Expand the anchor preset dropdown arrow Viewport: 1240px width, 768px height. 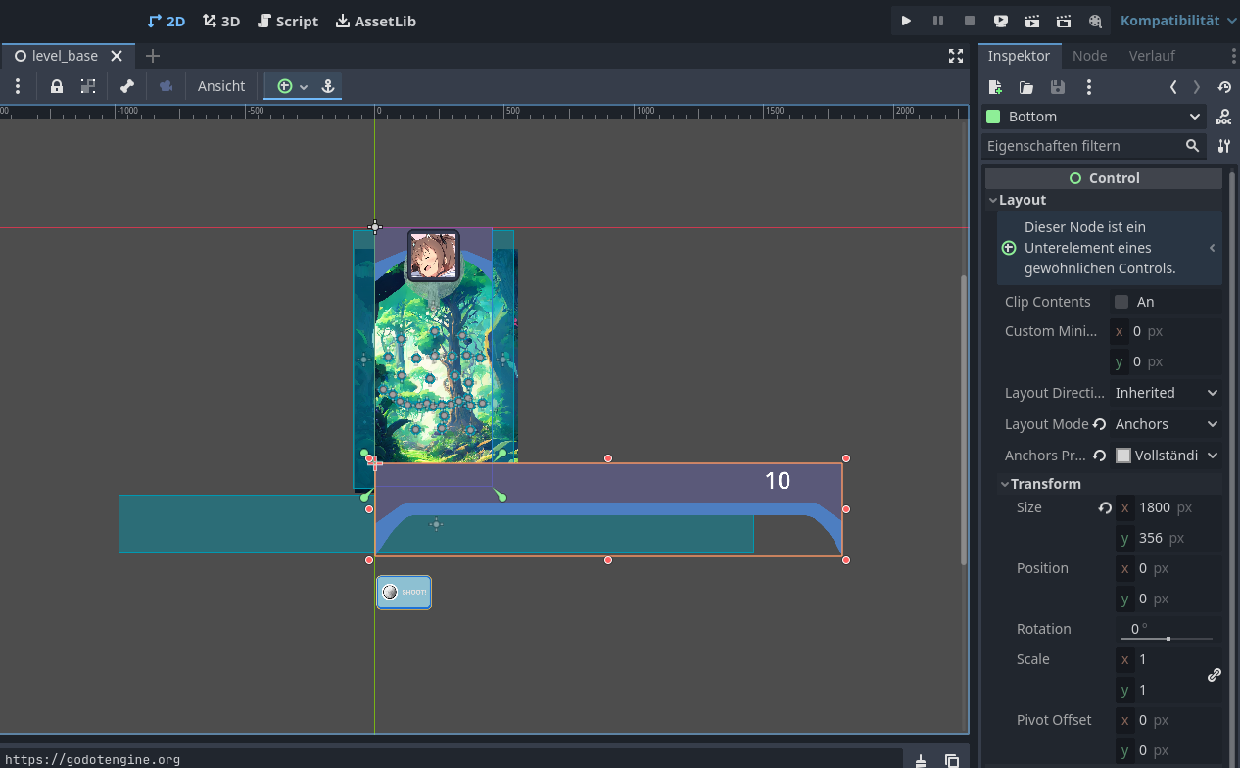click(304, 86)
